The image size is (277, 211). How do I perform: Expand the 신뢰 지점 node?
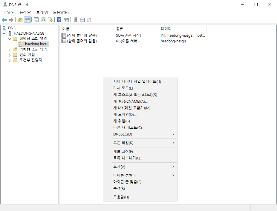[10, 55]
